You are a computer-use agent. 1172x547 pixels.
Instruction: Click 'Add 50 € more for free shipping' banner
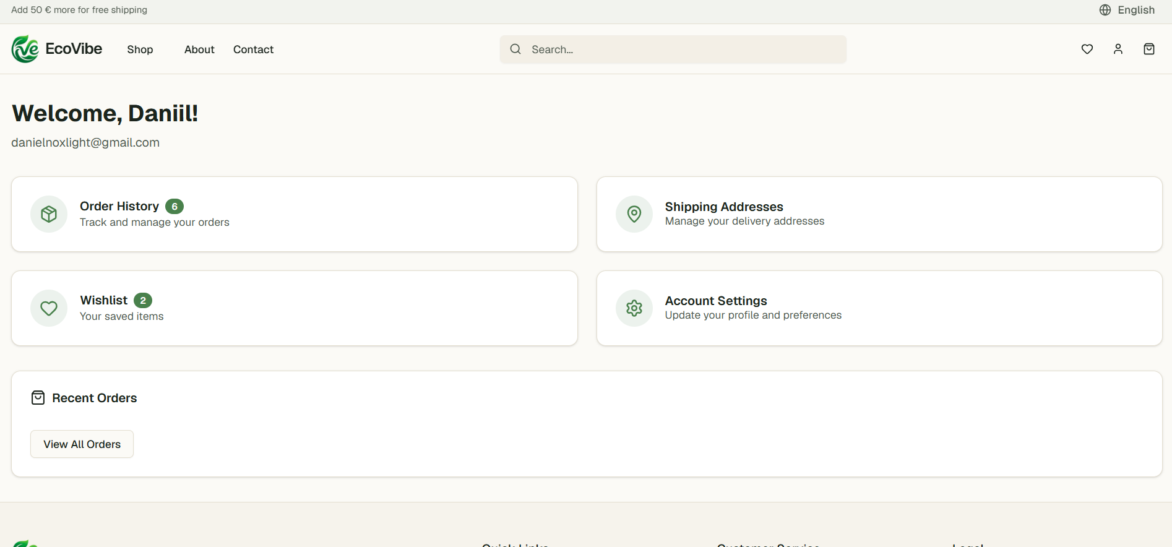(x=79, y=10)
